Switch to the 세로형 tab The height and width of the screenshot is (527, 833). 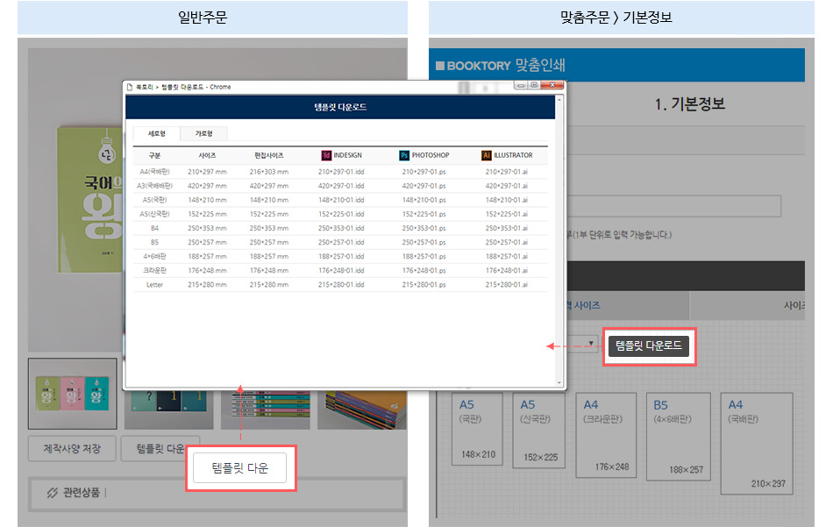point(156,132)
